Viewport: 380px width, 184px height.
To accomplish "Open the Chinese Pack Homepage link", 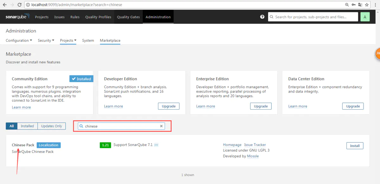I will click(x=232, y=145).
